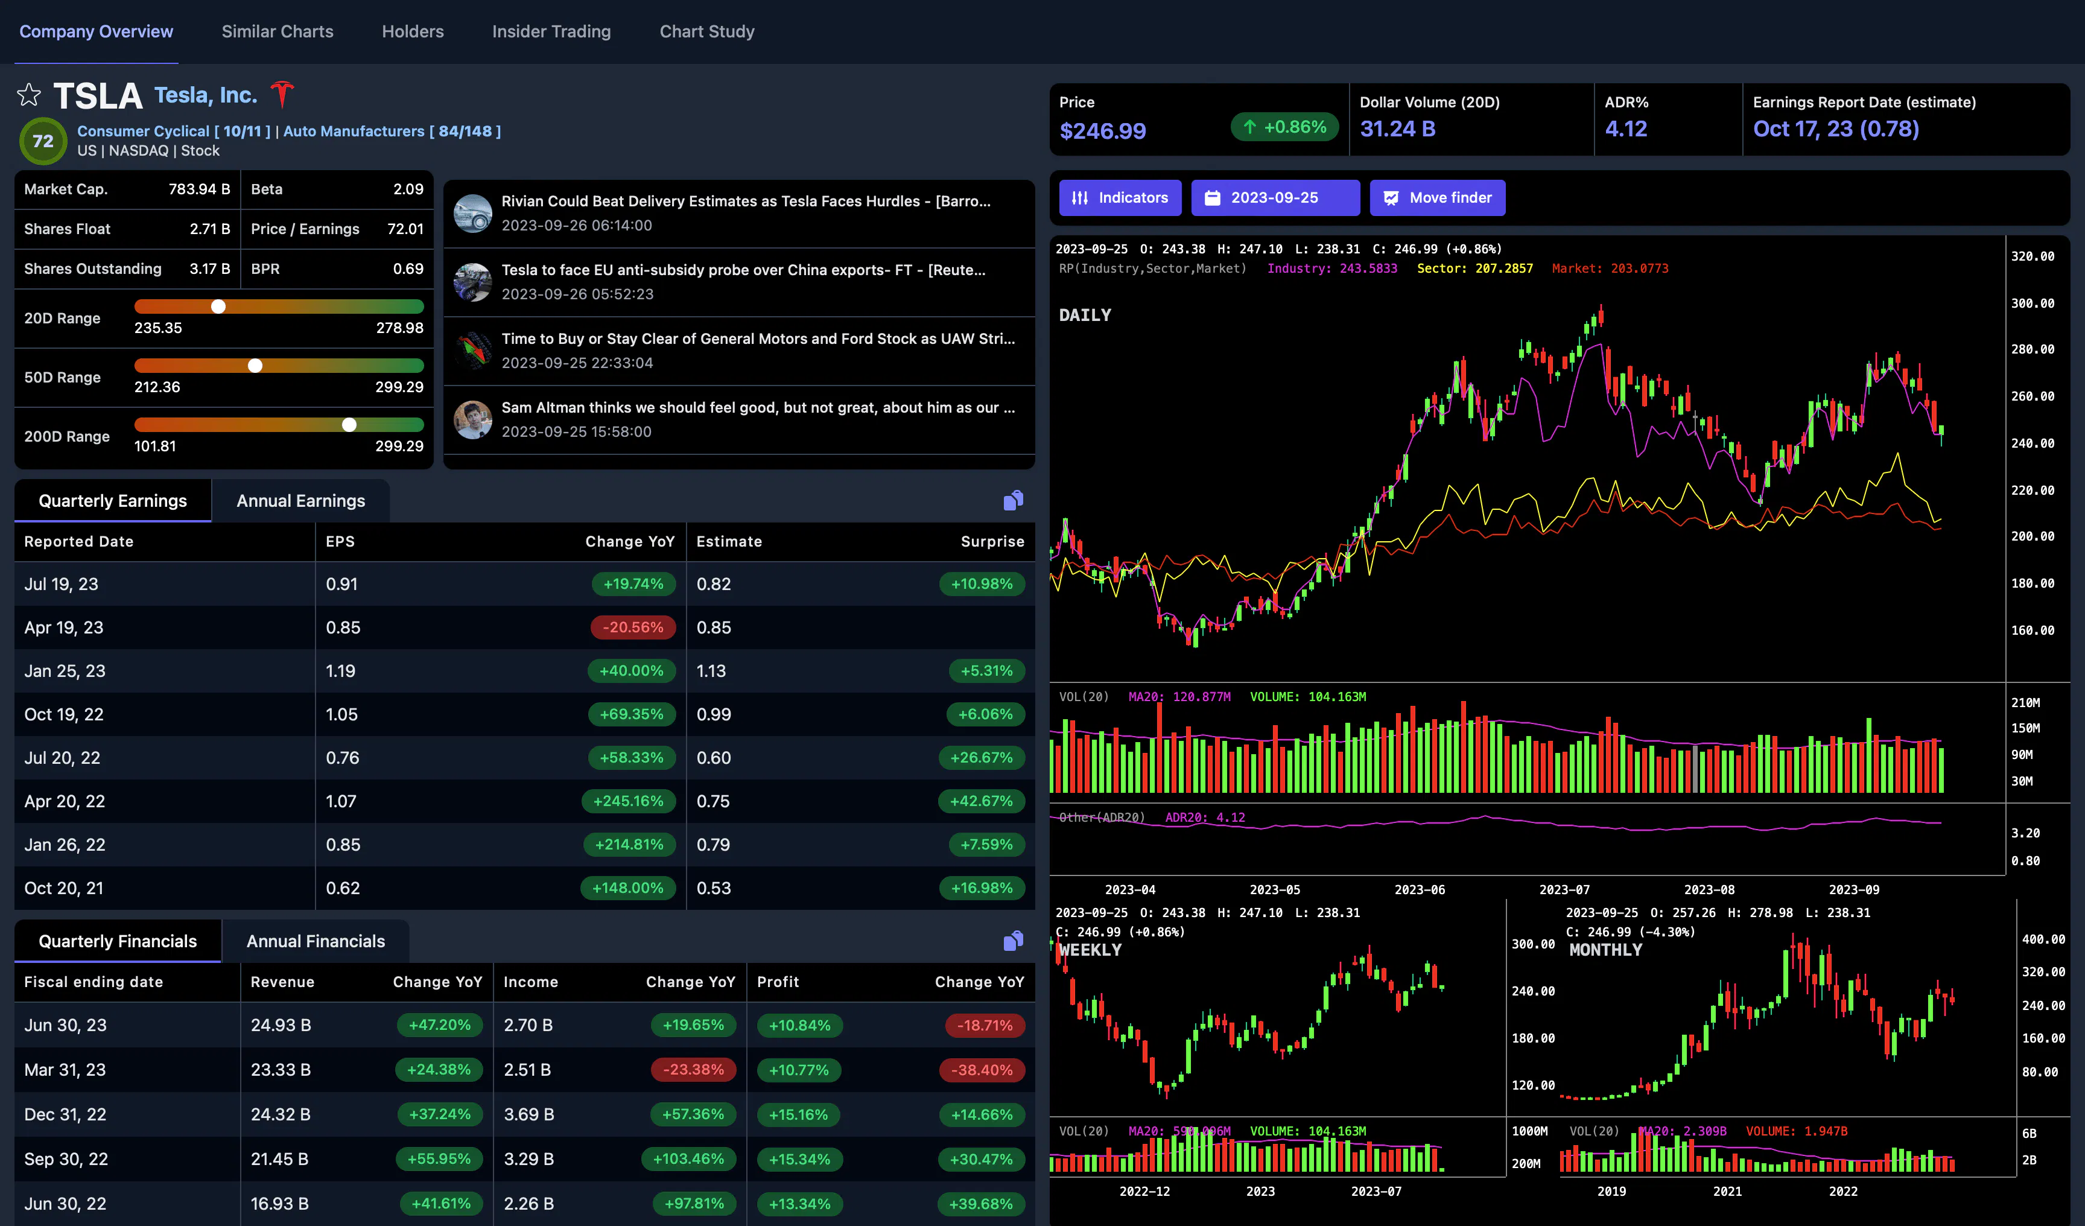Click the 50D Range slider handle

tap(256, 366)
